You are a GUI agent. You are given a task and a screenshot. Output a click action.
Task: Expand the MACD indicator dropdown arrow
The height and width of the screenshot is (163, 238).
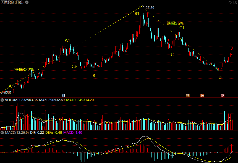[2, 133]
